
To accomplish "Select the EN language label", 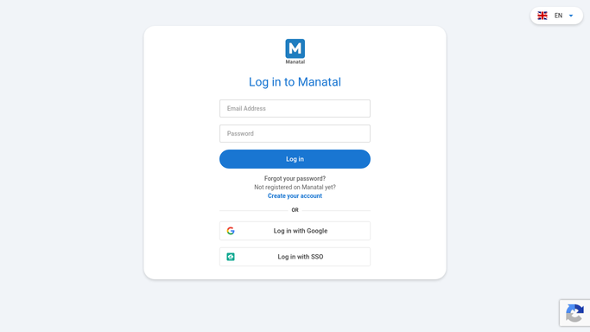I will (558, 16).
